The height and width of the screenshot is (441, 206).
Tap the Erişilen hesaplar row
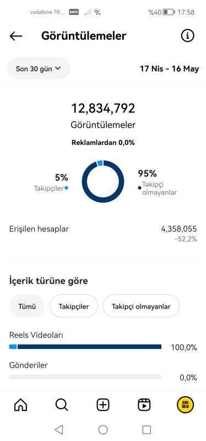click(x=103, y=233)
